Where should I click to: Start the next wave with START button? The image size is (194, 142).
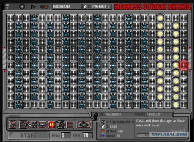[29, 135]
